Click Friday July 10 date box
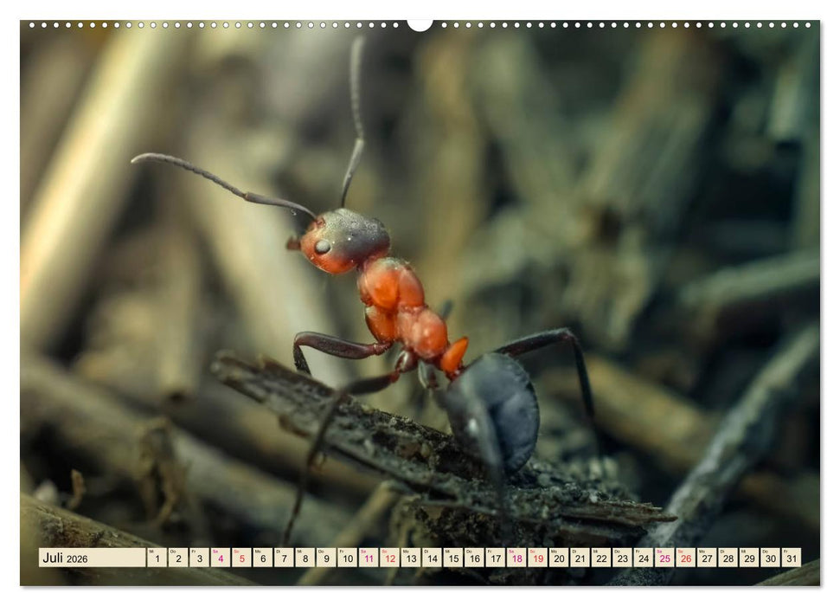 (347, 558)
